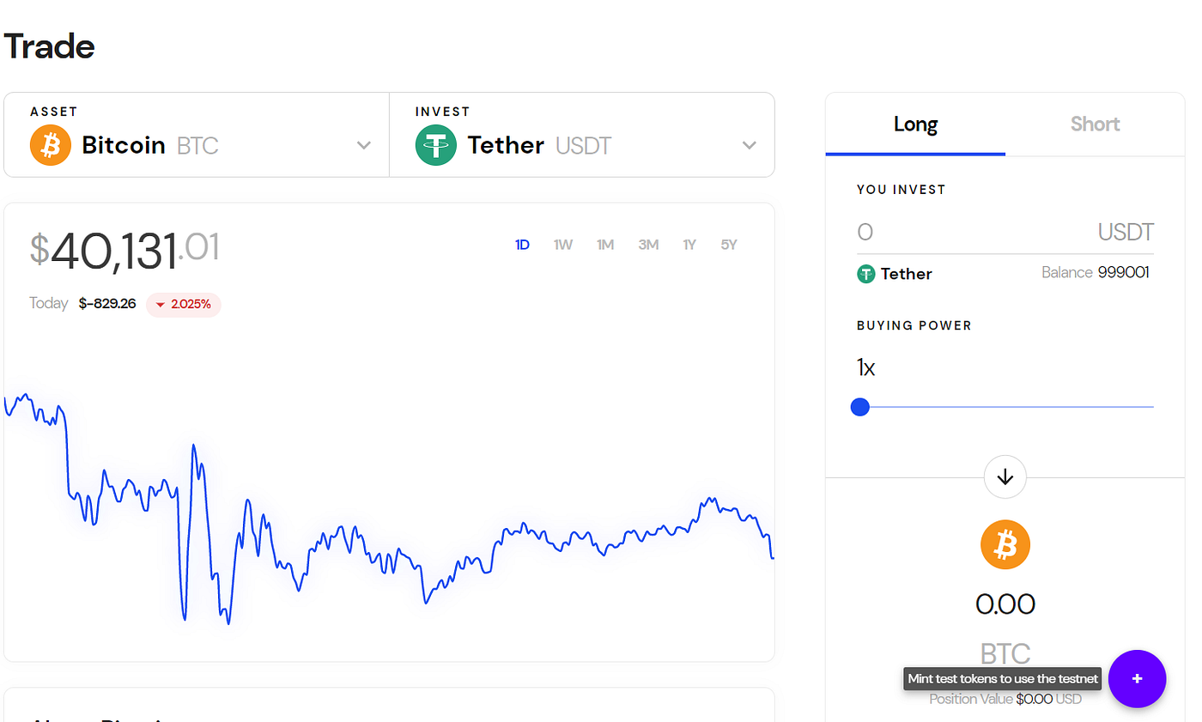Select the 1D chart timeframe

tap(522, 245)
